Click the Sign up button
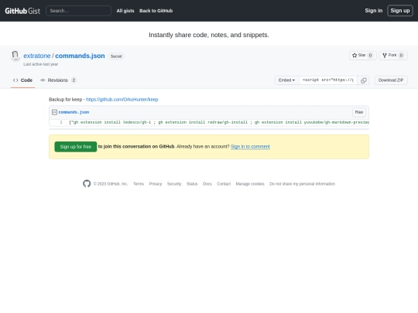 click(x=400, y=11)
